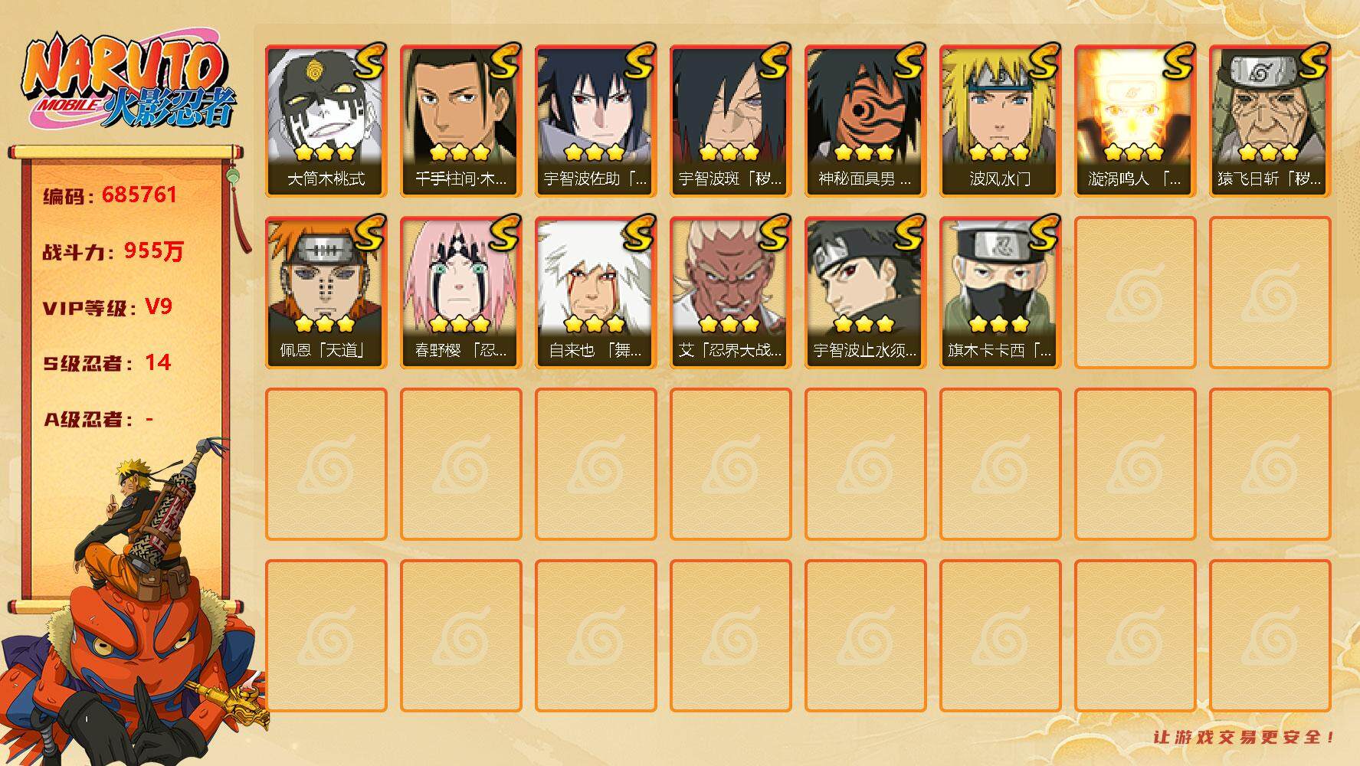
Task: Click the 编码 685761 account code text
Action: [110, 195]
